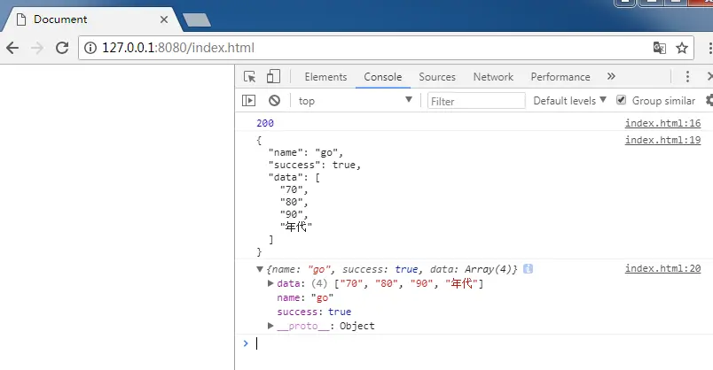Open a new browser tab
Viewport: 713px width, 370px height.
click(x=197, y=20)
